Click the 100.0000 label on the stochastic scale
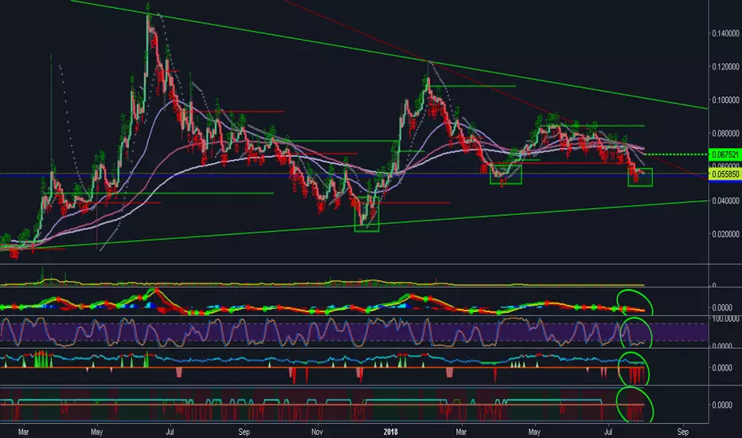 (725, 319)
